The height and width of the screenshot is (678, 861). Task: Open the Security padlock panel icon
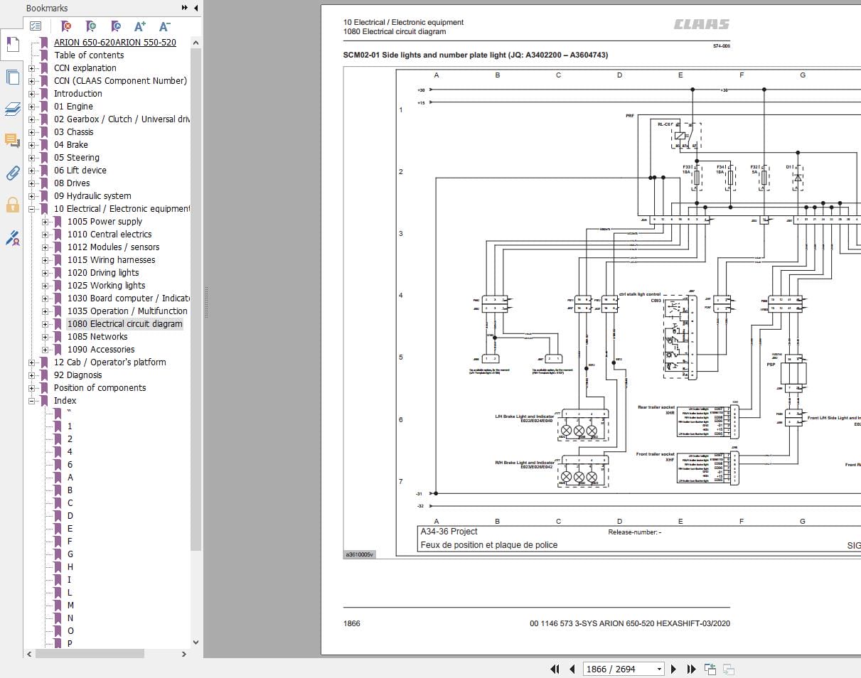[12, 205]
